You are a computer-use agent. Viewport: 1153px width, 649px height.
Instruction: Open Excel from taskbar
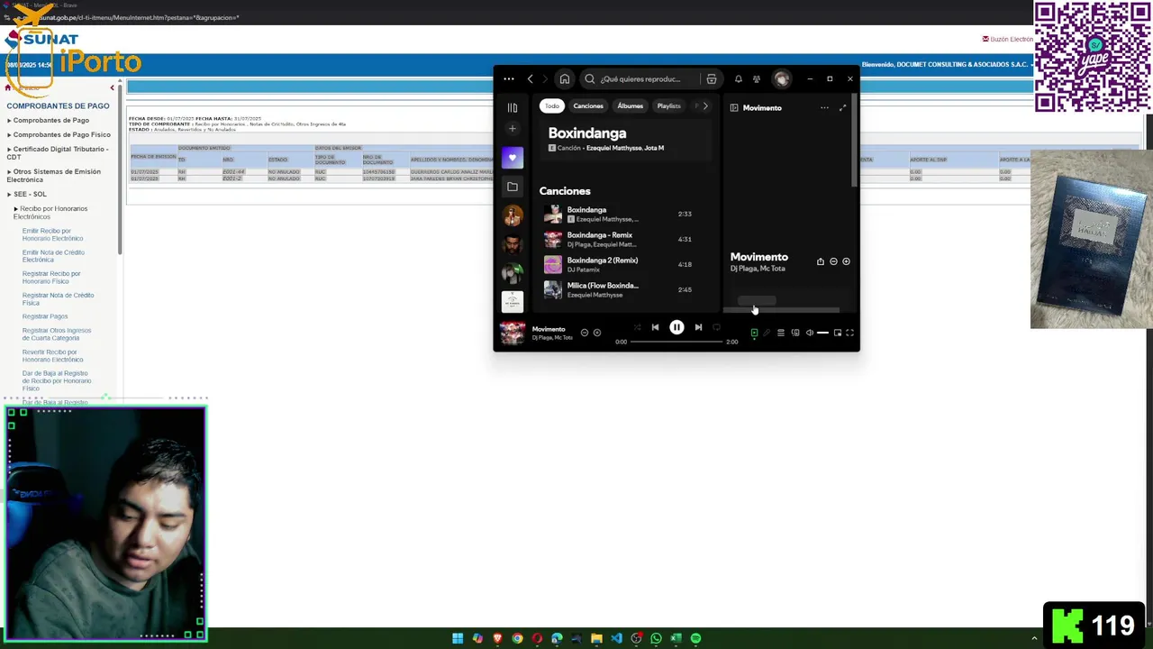[x=676, y=638]
